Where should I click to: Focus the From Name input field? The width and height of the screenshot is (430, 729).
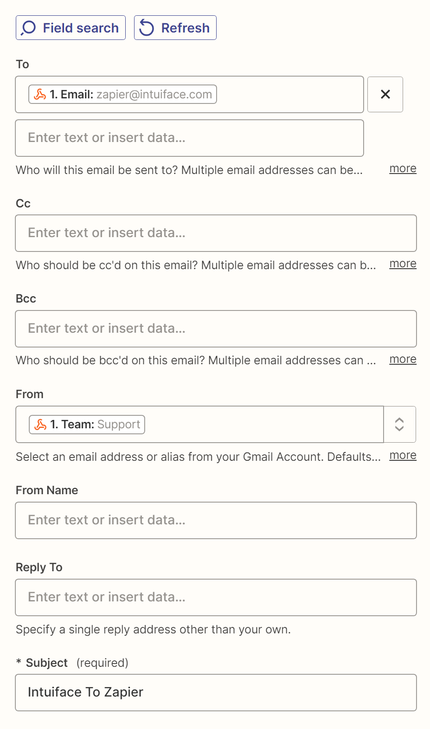point(216,521)
